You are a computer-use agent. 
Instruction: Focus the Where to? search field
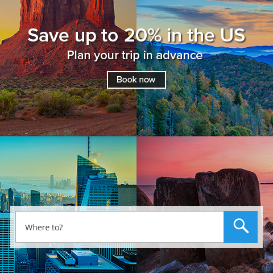119,227
